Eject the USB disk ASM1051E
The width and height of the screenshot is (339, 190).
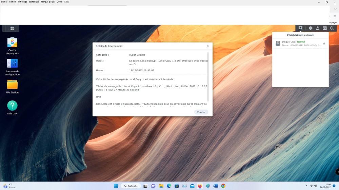point(324,44)
